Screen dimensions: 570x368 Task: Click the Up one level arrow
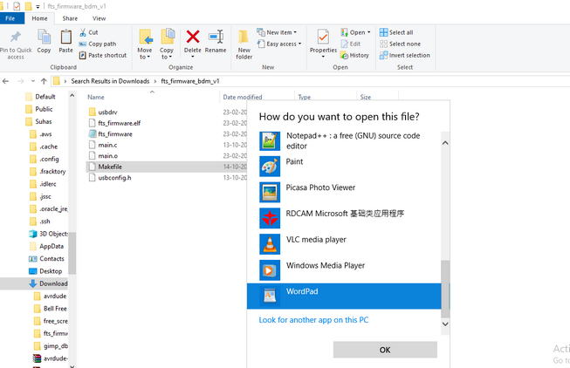(44, 81)
